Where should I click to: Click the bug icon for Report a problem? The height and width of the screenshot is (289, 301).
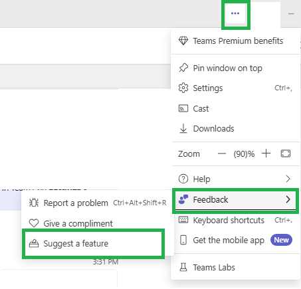(x=34, y=203)
